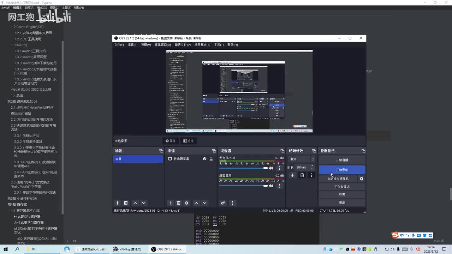The image size is (452, 254).
Task: Open virtual camera settings gear
Action: [362, 179]
